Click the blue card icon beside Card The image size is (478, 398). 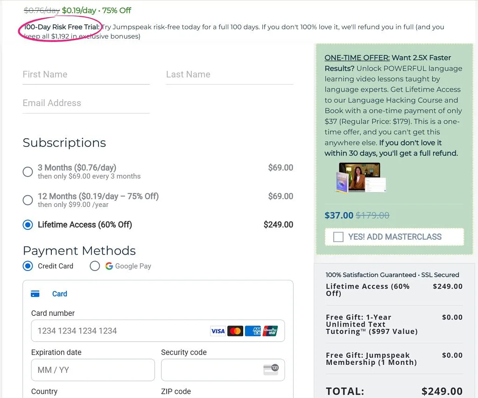tap(35, 294)
